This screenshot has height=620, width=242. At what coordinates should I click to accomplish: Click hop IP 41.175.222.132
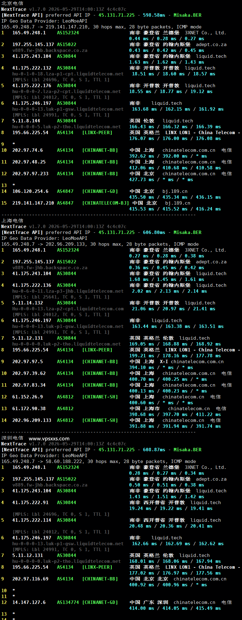[32, 68]
